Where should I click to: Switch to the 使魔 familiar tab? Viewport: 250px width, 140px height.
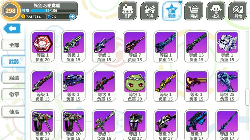tap(13, 112)
